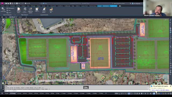Click the Plot printer icon in quick access toolbar
The width and height of the screenshot is (172, 97).
tap(17, 4)
